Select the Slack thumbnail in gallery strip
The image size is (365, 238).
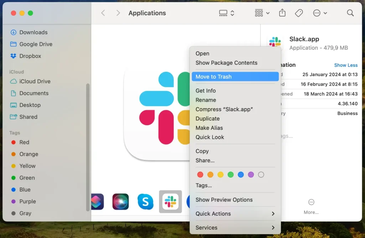(170, 202)
